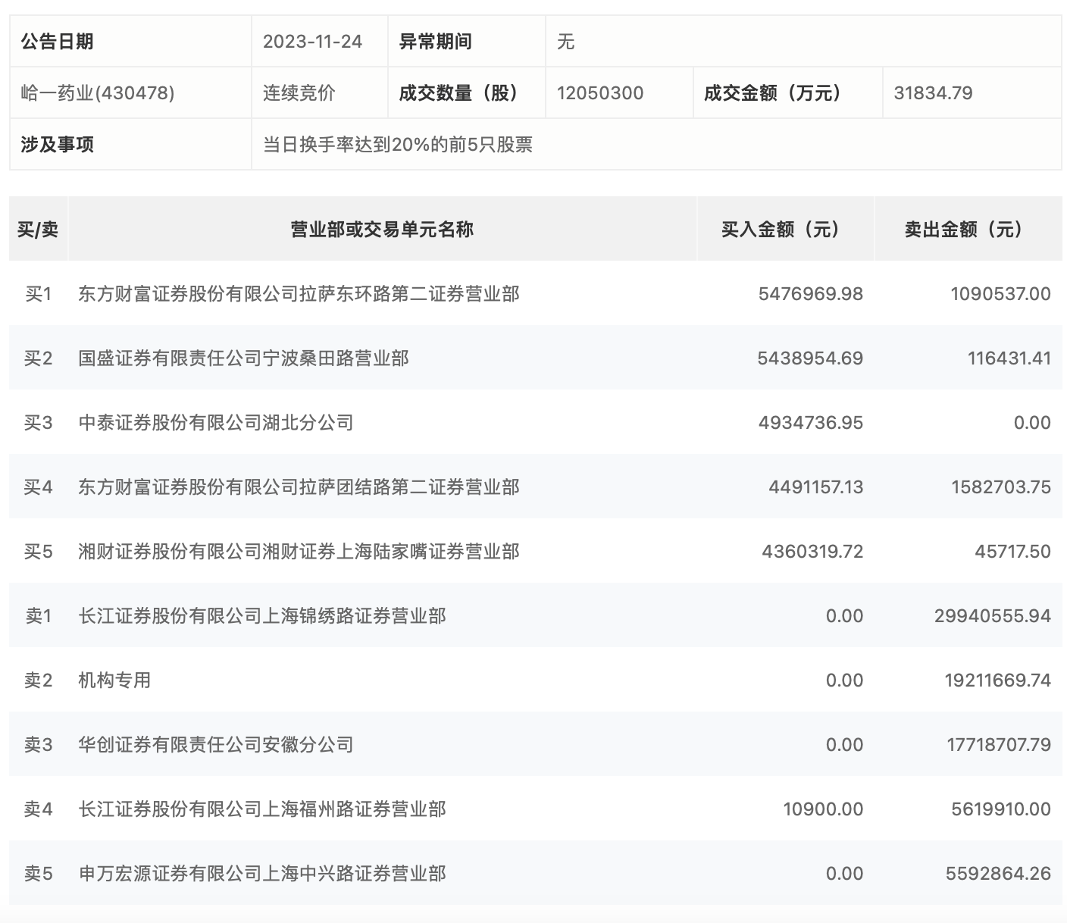Click 申万宏源证券上海中兴路证券营业部 name
1067x923 pixels.
(262, 874)
